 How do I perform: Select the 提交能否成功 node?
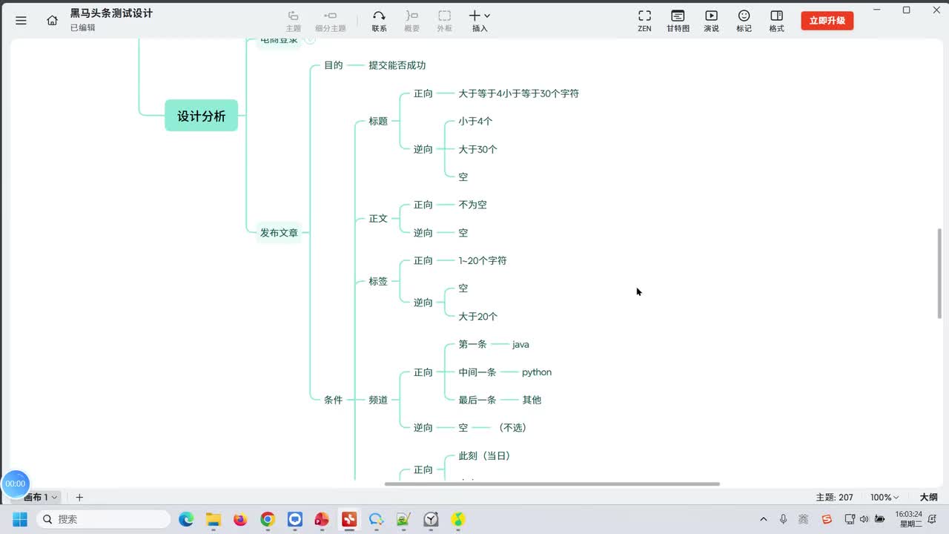click(397, 65)
